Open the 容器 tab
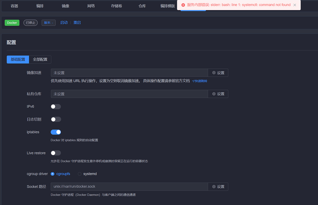318x205 pixels. click(x=14, y=6)
